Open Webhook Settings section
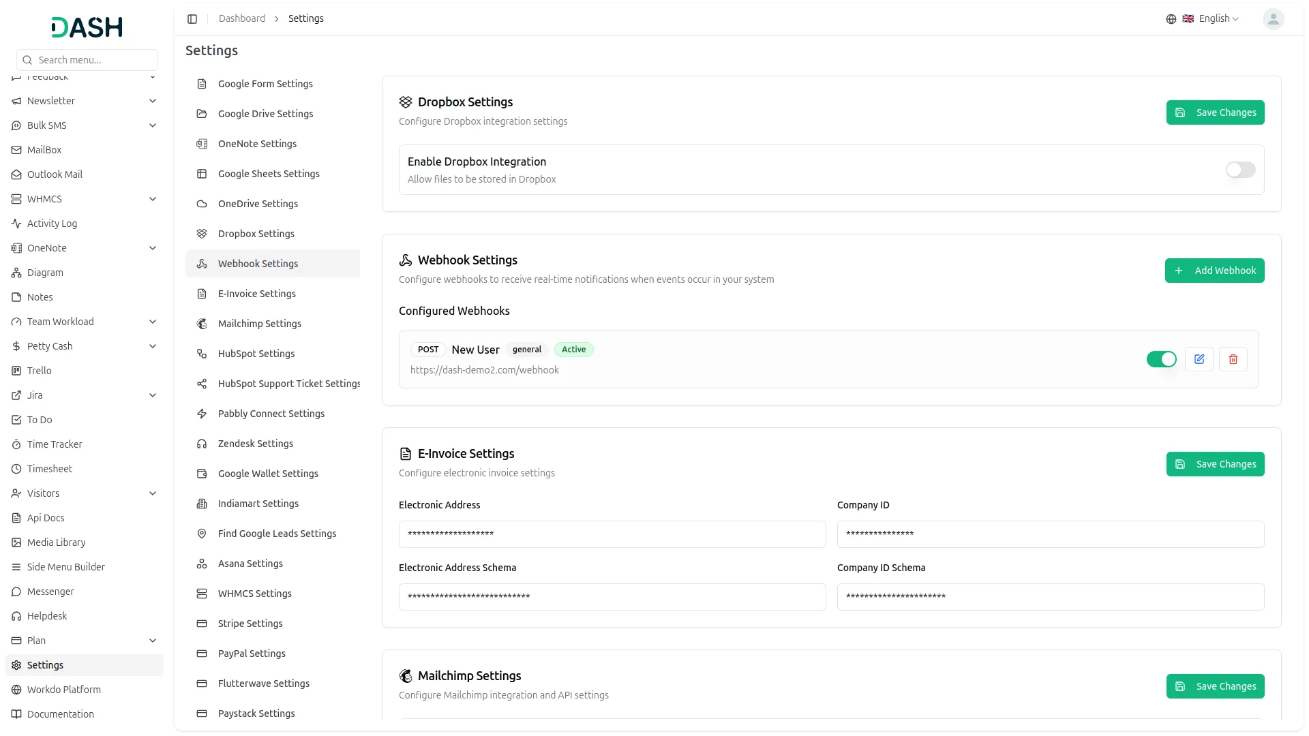This screenshot has height=736, width=1309. pyautogui.click(x=273, y=264)
